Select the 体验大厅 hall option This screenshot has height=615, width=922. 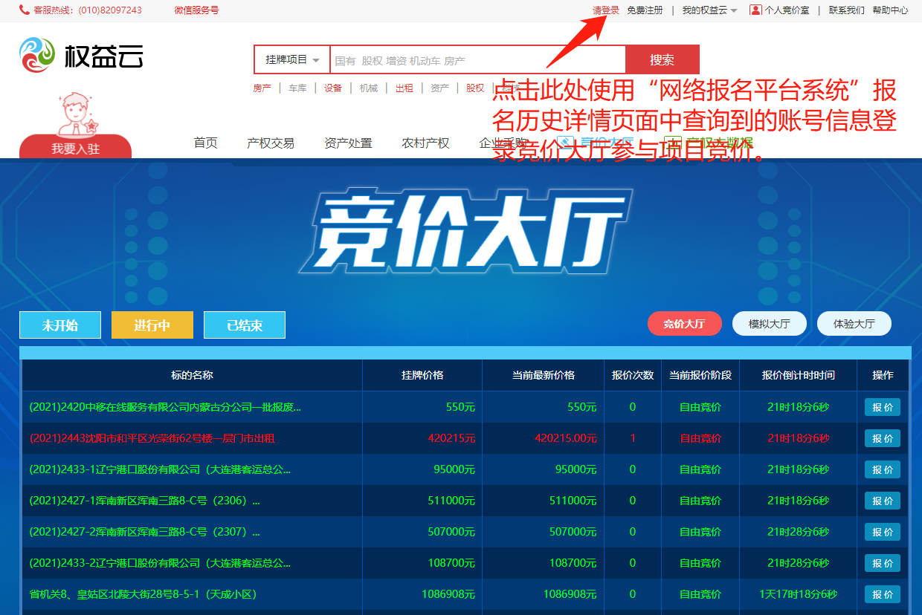coord(854,324)
